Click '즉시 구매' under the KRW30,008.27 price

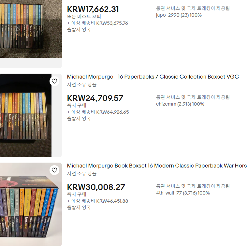[77, 195]
